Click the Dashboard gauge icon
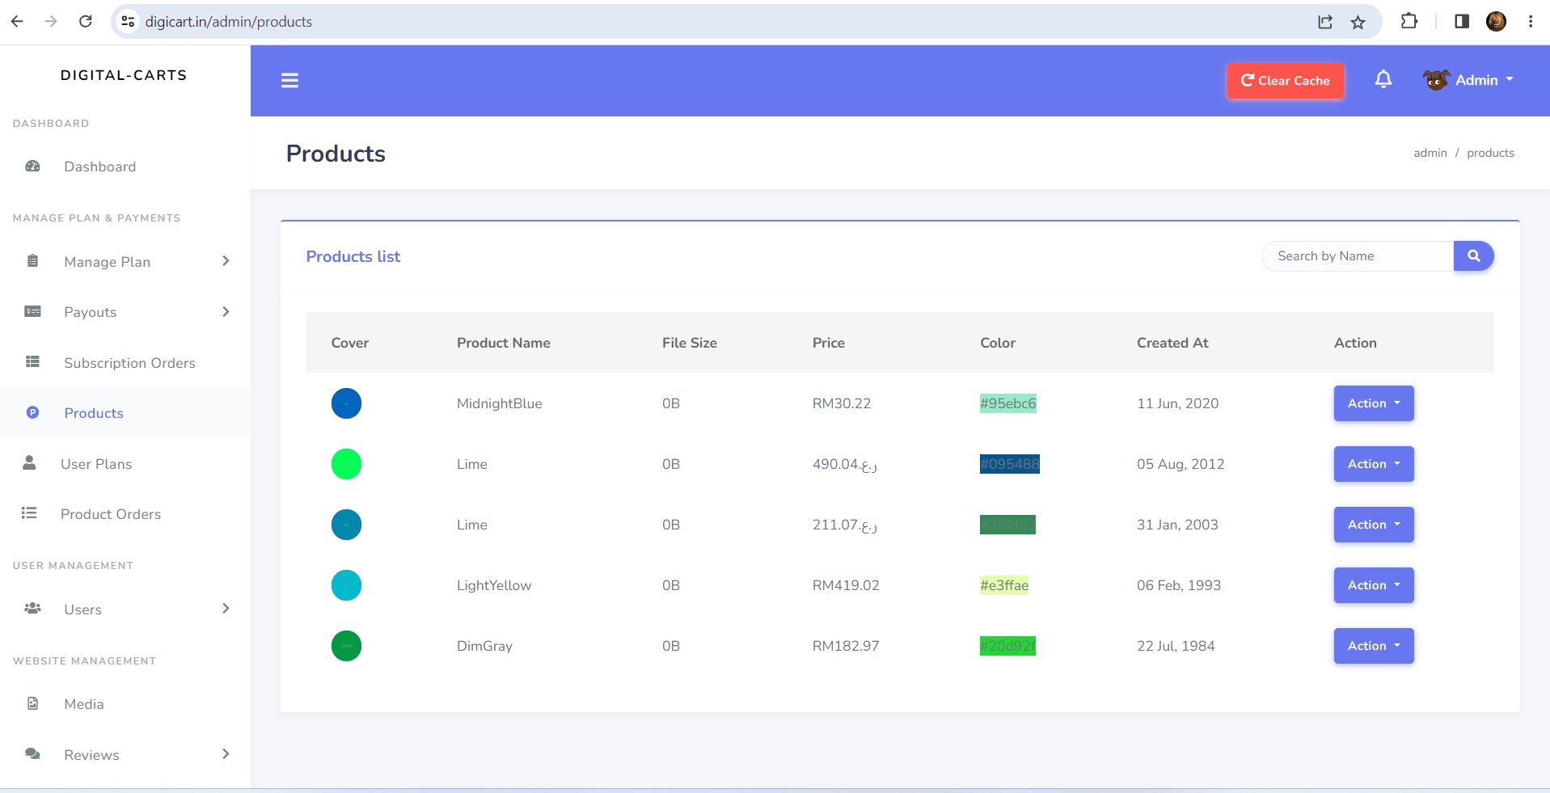Image resolution: width=1550 pixels, height=793 pixels. [x=33, y=167]
